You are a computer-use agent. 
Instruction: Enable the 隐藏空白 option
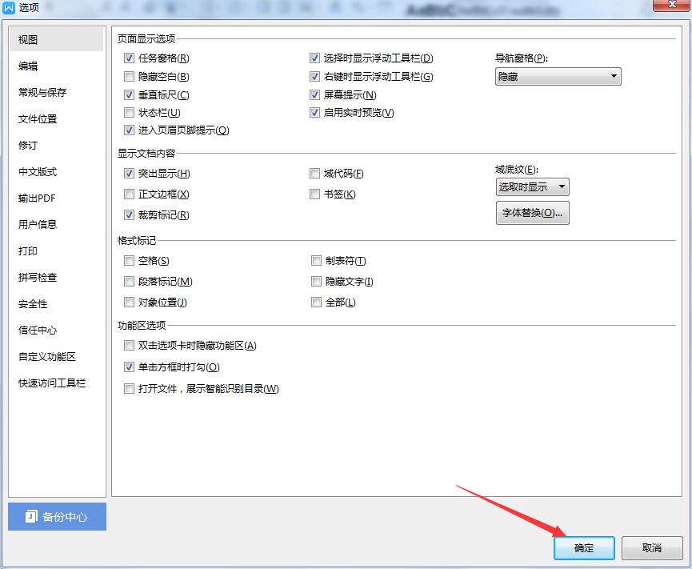(130, 76)
